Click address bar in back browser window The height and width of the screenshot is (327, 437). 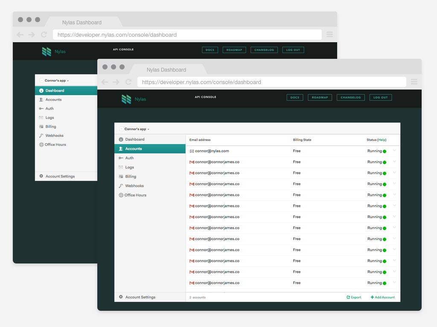point(187,35)
